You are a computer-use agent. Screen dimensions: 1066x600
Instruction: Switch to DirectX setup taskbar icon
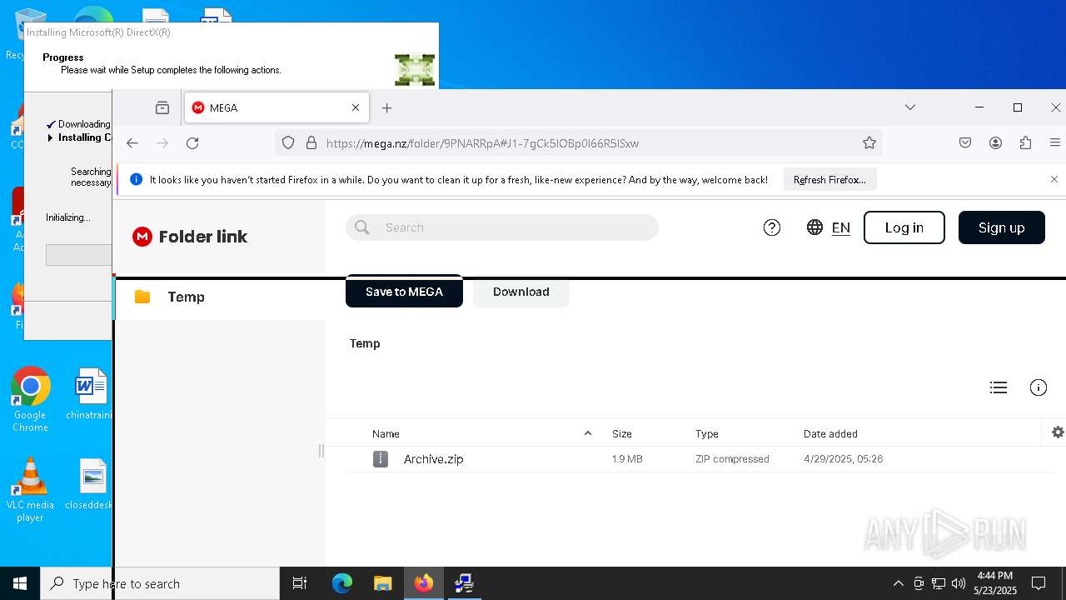coord(465,583)
